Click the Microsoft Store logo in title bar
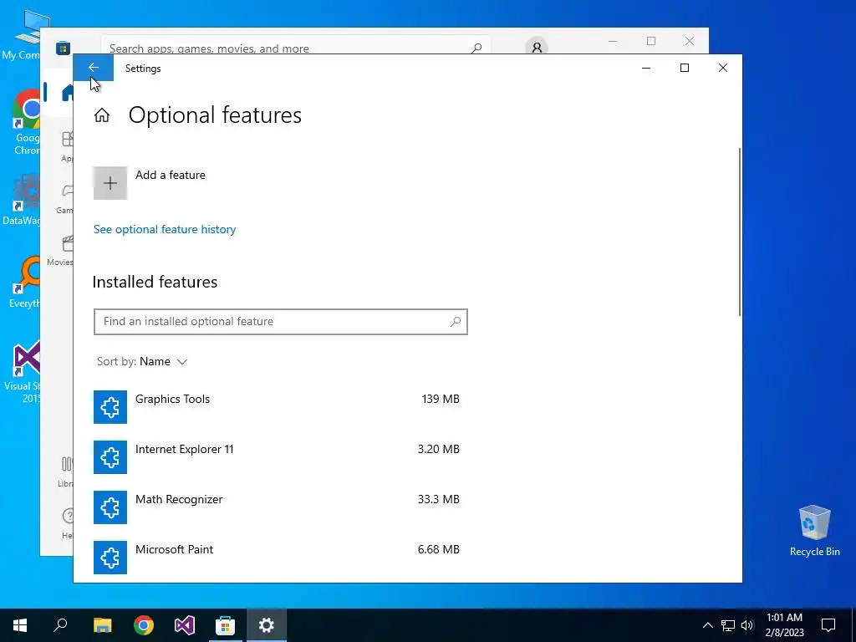Screen dimensions: 856x642 tap(64, 48)
